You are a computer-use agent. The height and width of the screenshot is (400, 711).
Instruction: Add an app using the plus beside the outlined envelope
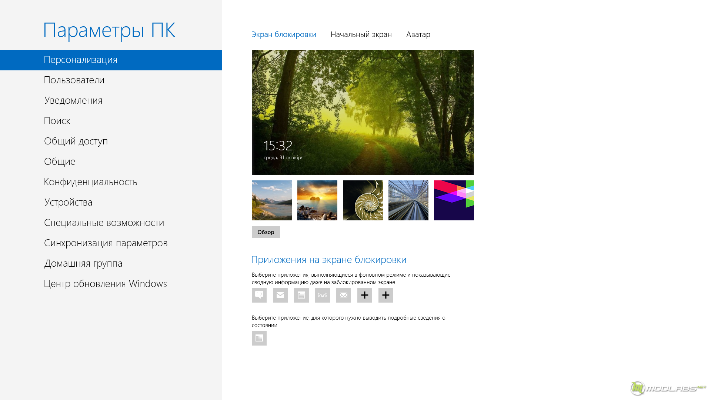pos(365,295)
